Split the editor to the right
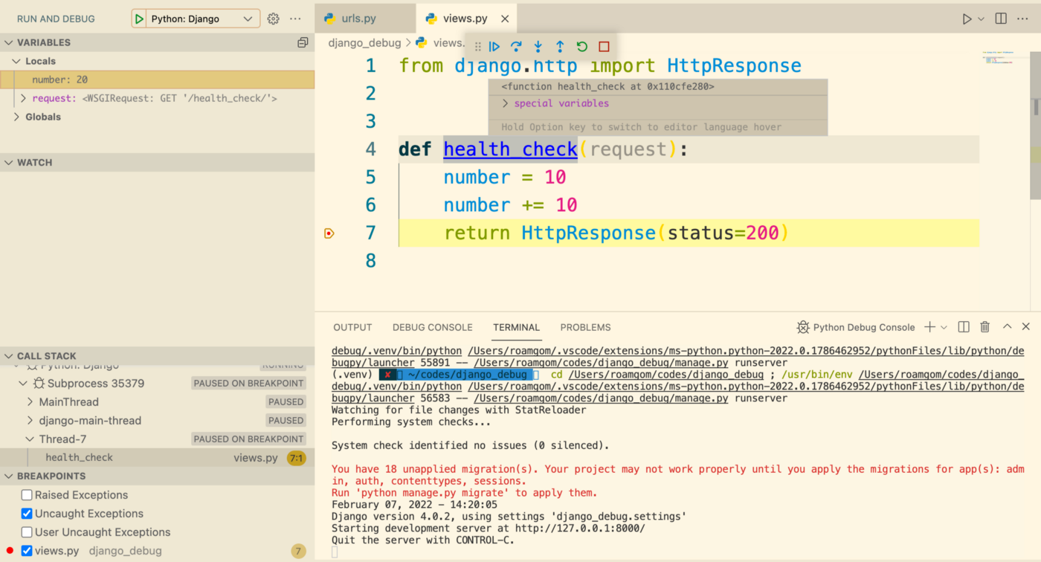 (x=1001, y=19)
